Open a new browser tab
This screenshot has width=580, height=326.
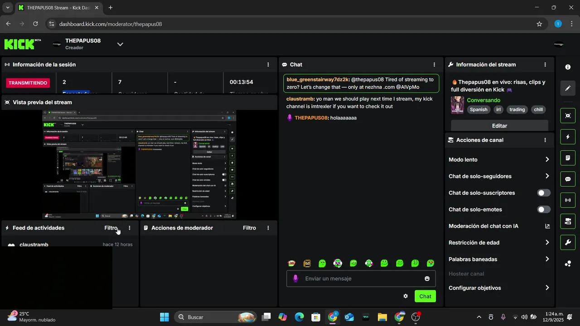coord(111,8)
